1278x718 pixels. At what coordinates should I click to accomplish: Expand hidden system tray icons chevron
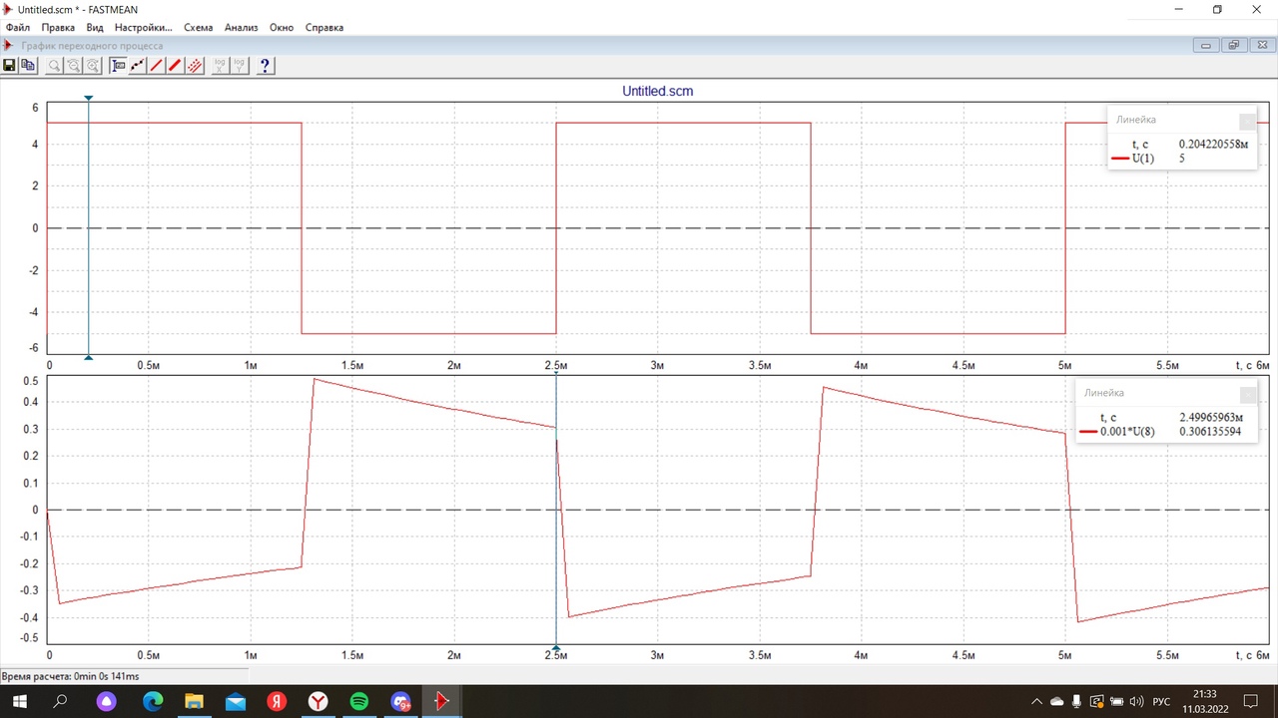[1036, 702]
